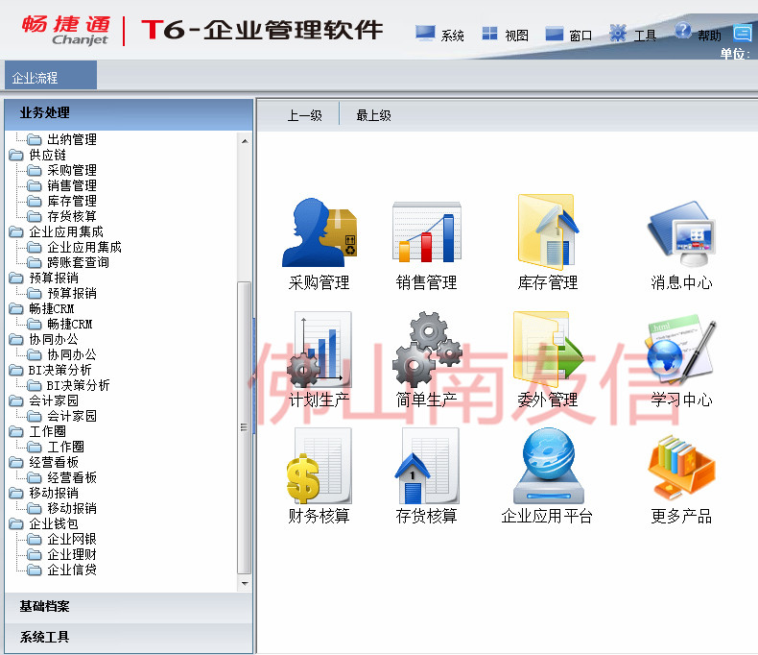Open the 更多产品 bookshelf icon

(681, 466)
